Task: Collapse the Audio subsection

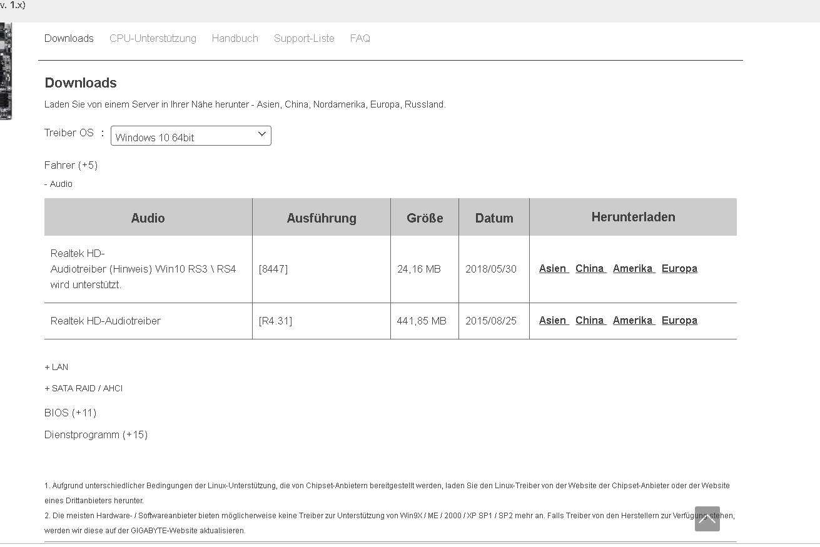Action: (x=58, y=184)
